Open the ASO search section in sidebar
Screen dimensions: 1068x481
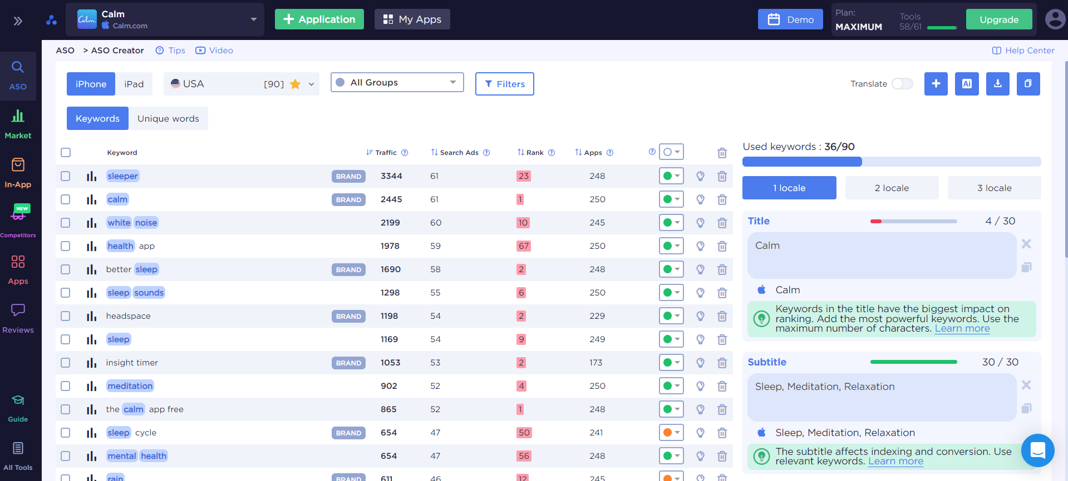(18, 76)
